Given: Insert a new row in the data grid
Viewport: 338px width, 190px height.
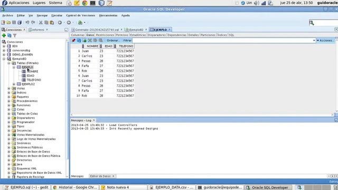Looking at the screenshot, I should tap(84, 40).
